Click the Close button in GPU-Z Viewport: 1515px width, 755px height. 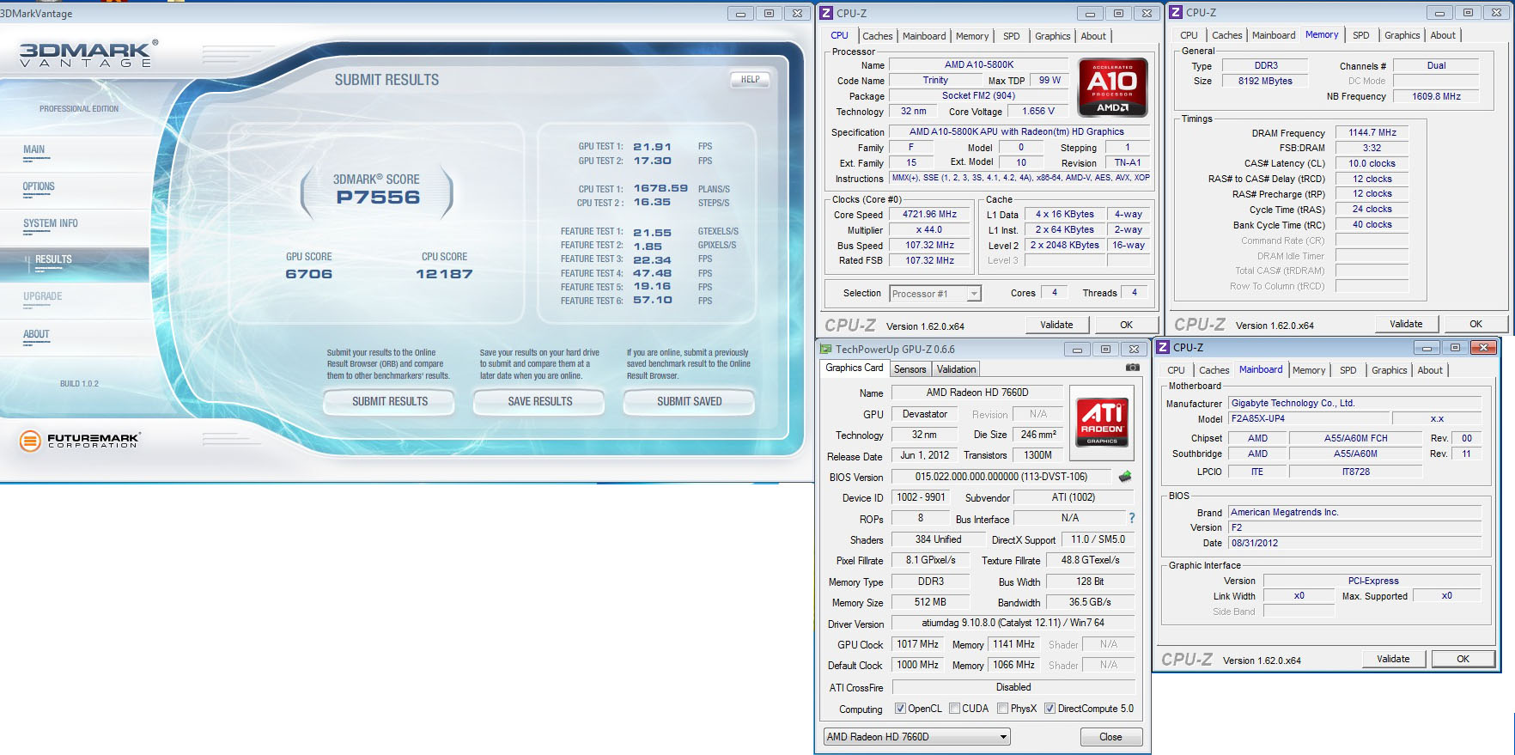click(x=1110, y=737)
